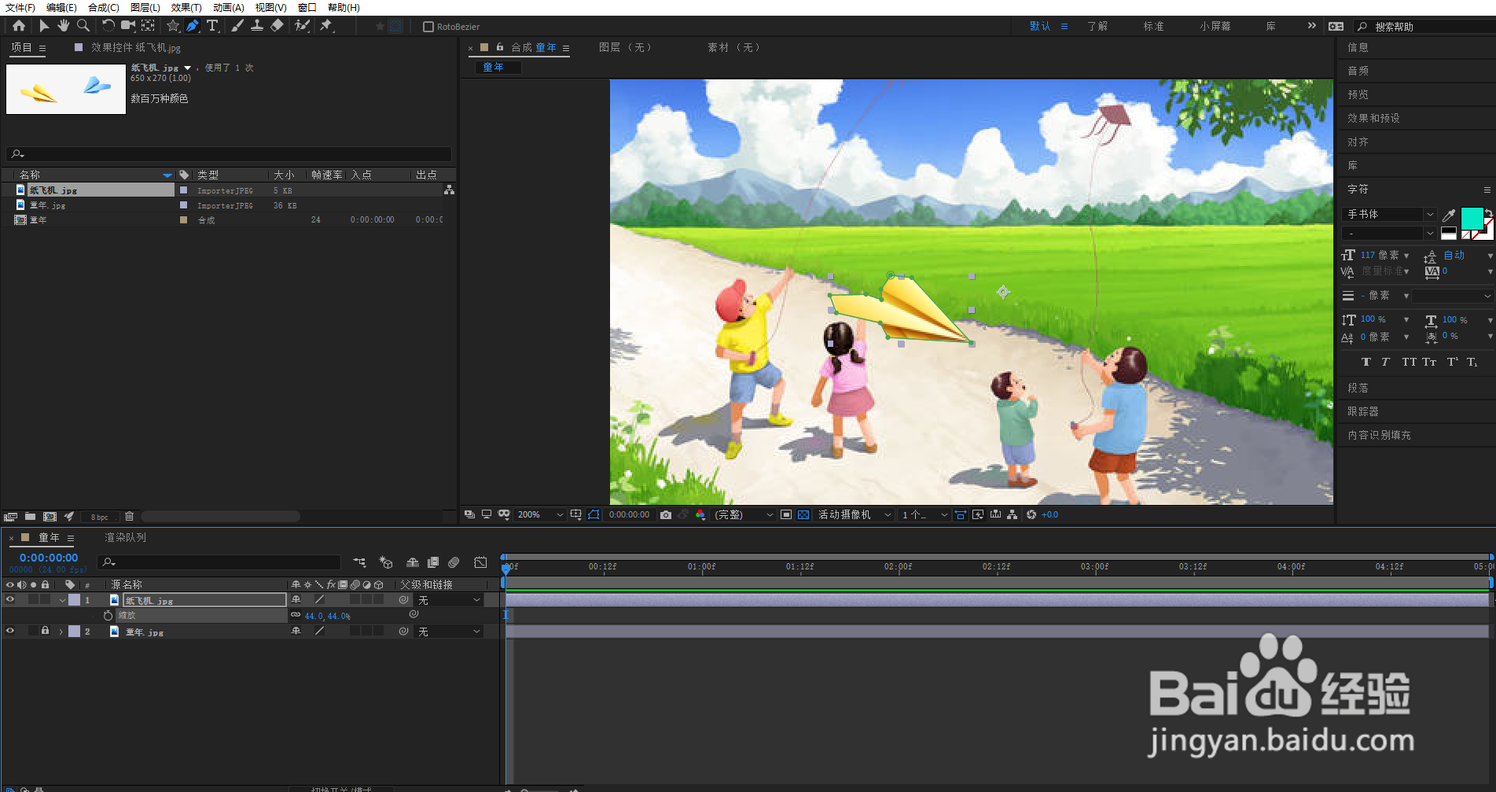This screenshot has height=792, width=1496.
Task: Open the 效果和预设 panel
Action: (1373, 118)
